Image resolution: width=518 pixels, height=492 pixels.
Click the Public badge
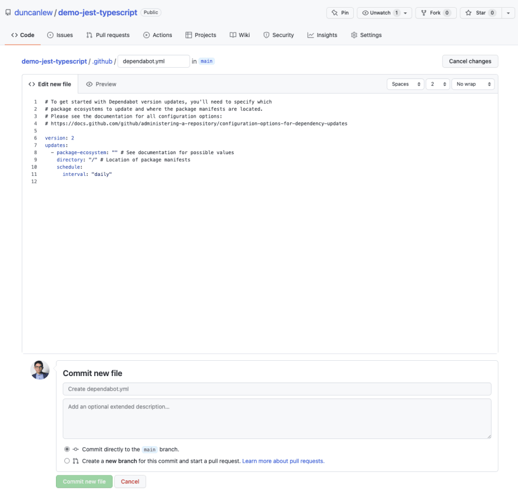pos(151,12)
